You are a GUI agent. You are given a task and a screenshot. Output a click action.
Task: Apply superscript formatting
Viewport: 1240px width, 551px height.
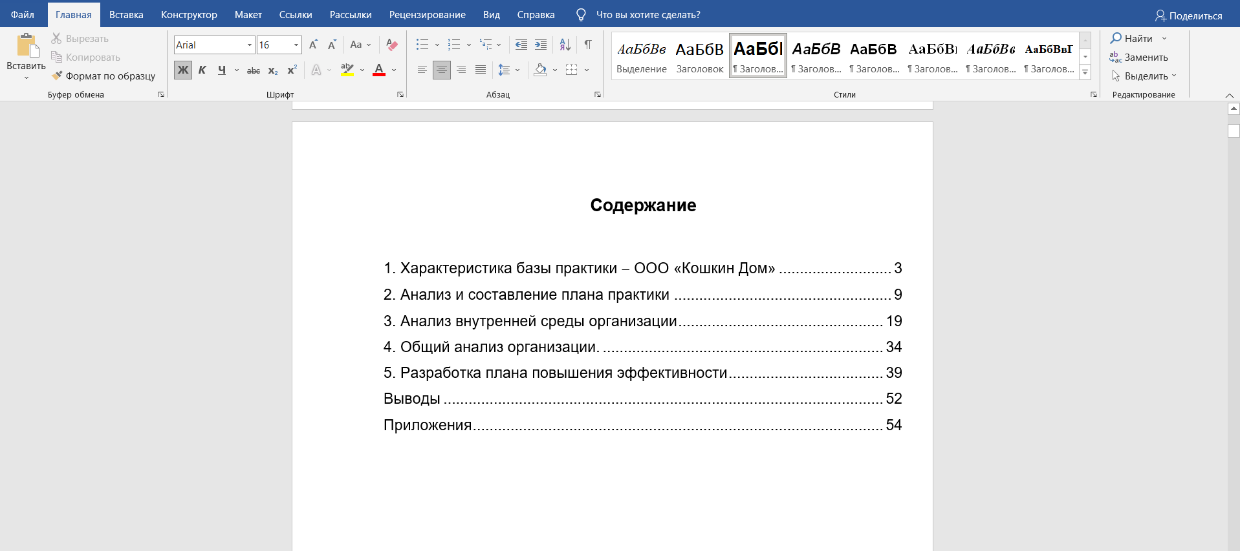point(292,70)
